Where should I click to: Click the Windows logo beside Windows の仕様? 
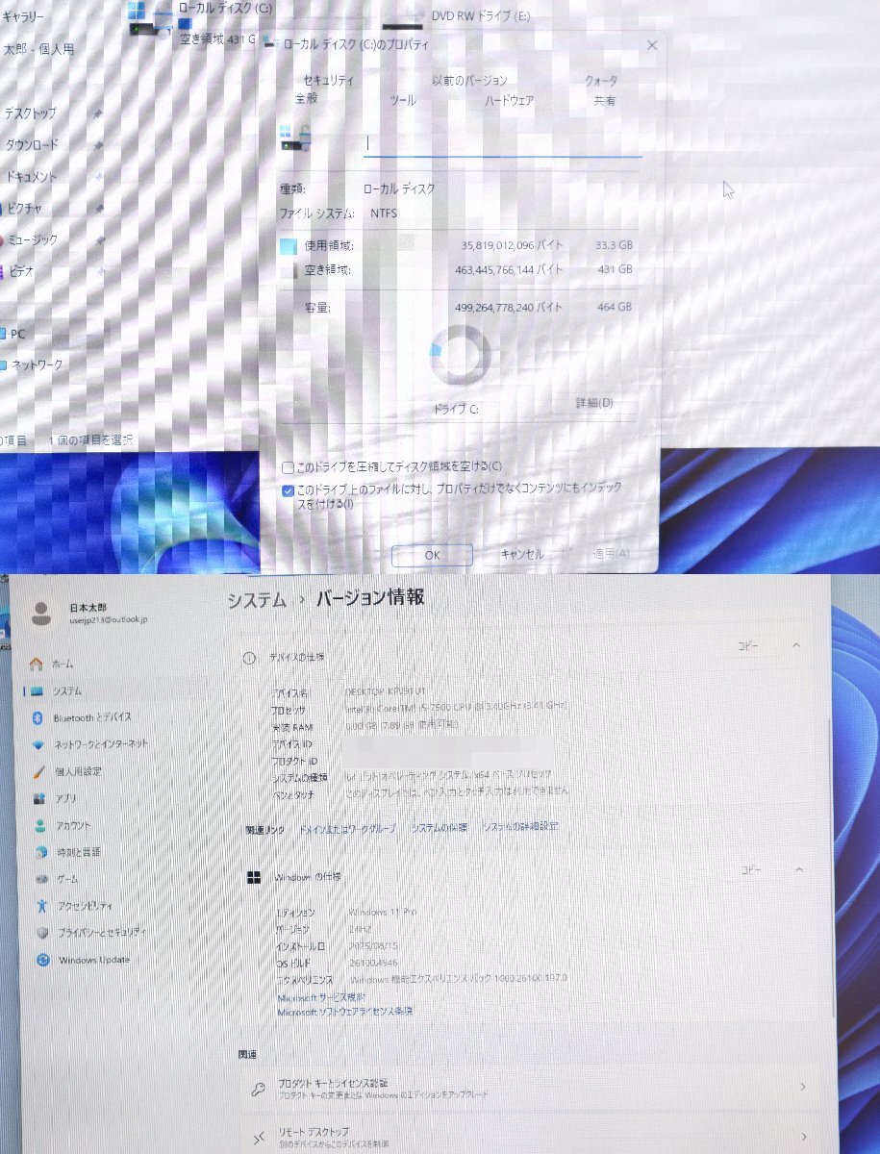(254, 877)
